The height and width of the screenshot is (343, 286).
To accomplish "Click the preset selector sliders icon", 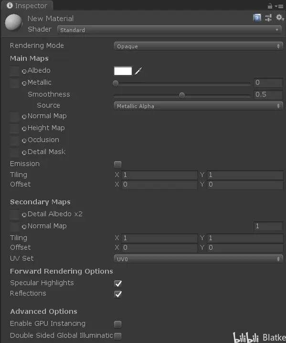I will coord(268,18).
